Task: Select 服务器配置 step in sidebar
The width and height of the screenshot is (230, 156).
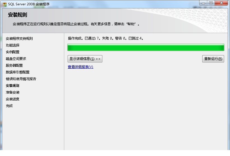Action: point(14,66)
